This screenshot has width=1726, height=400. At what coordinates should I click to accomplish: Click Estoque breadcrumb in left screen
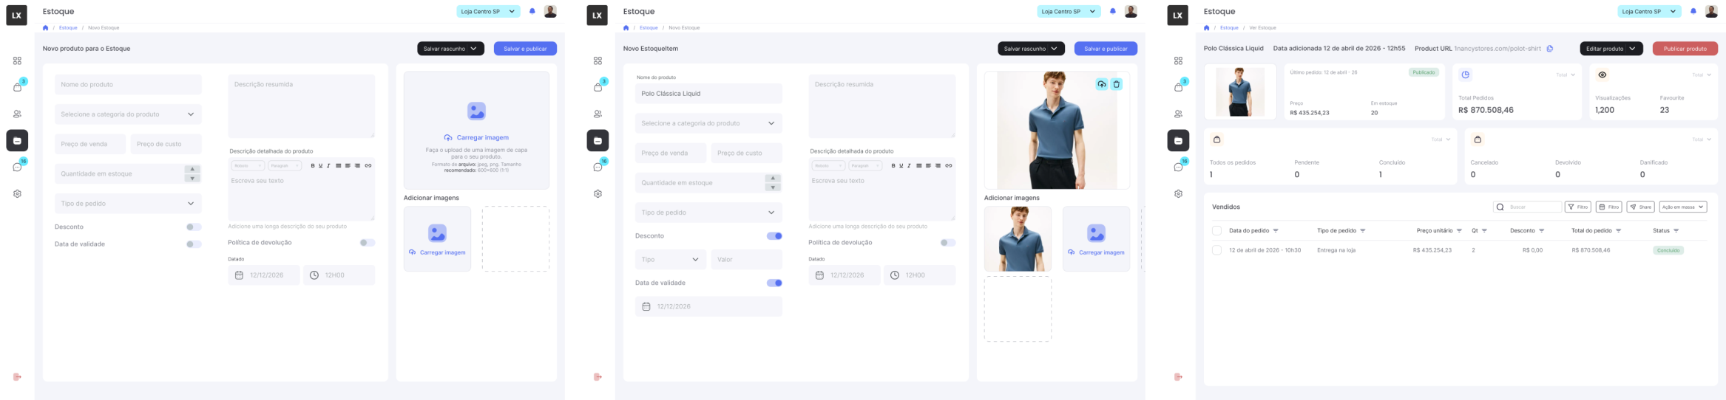click(x=68, y=28)
